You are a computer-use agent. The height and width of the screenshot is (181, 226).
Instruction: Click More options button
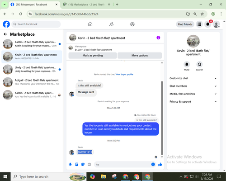pyautogui.click(x=140, y=55)
